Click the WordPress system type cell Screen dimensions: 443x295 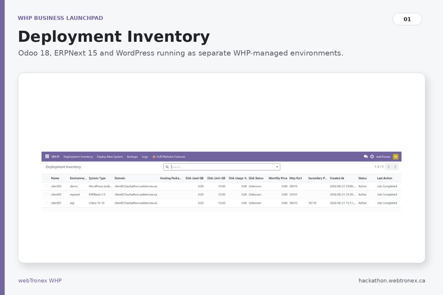tap(100, 186)
